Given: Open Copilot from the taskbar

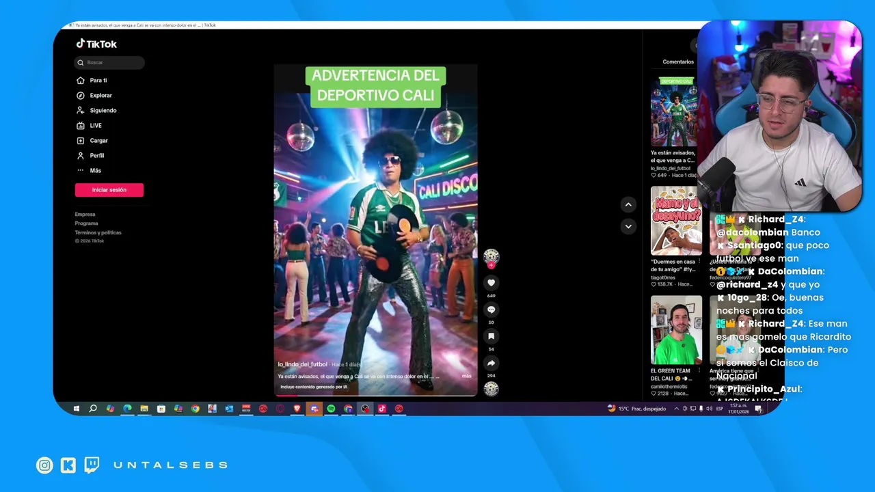Looking at the screenshot, I should [110, 409].
